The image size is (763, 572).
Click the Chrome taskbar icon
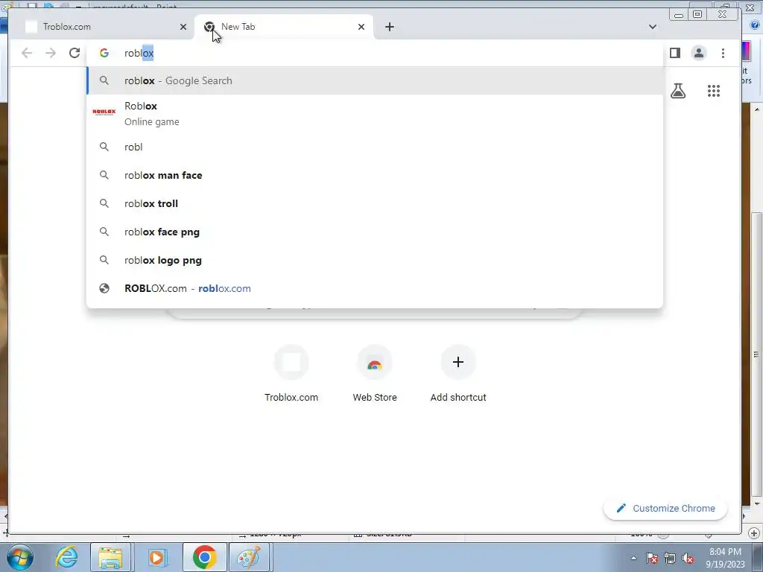point(204,557)
